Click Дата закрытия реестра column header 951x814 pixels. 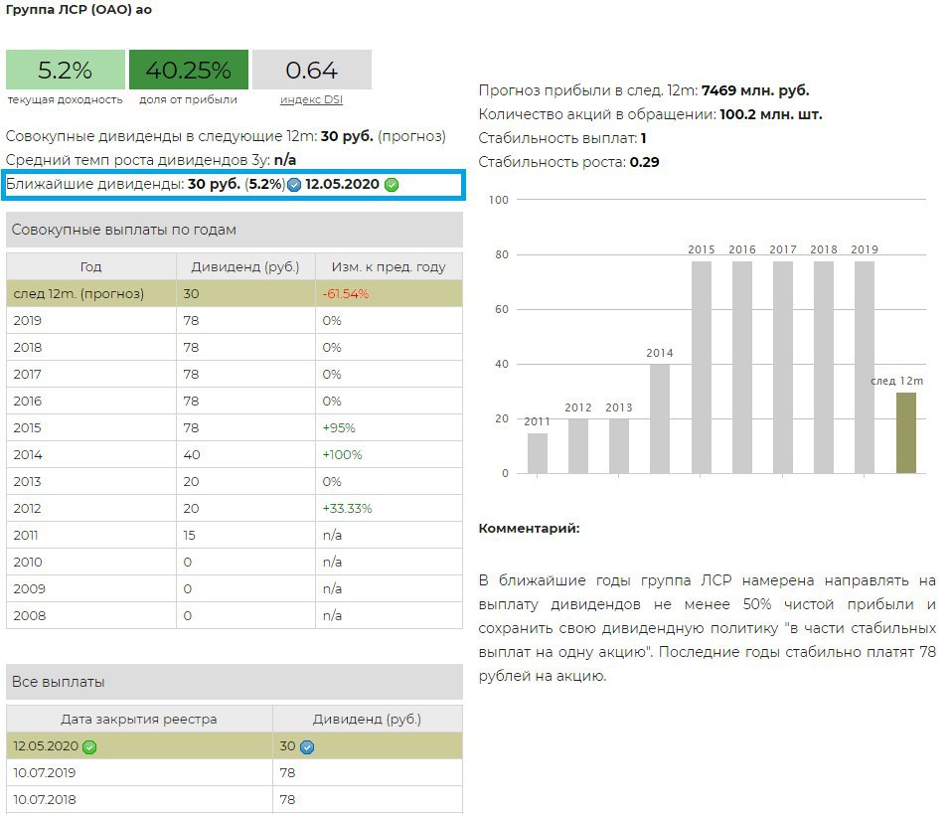pyautogui.click(x=139, y=720)
